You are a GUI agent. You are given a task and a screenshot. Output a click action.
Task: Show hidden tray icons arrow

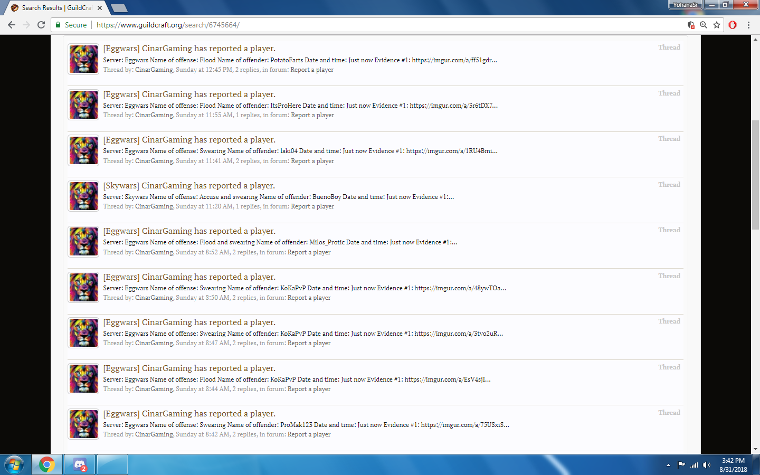point(668,465)
